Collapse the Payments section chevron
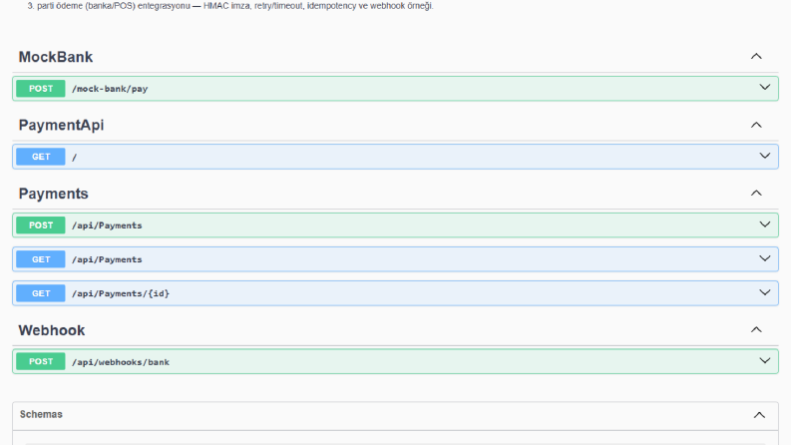 756,194
